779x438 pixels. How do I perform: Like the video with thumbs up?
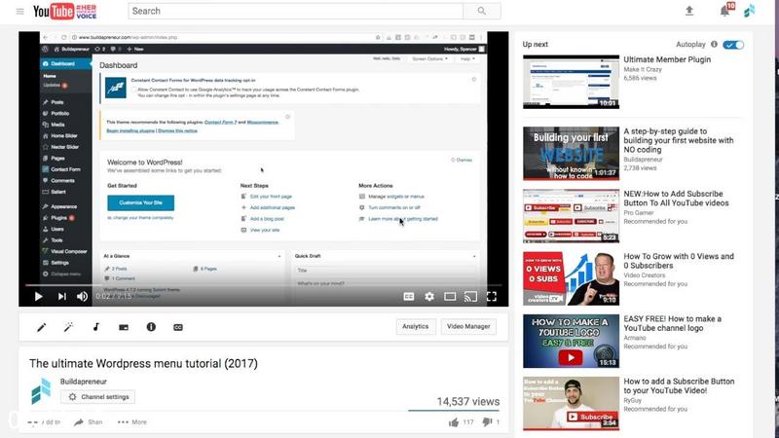coord(454,422)
